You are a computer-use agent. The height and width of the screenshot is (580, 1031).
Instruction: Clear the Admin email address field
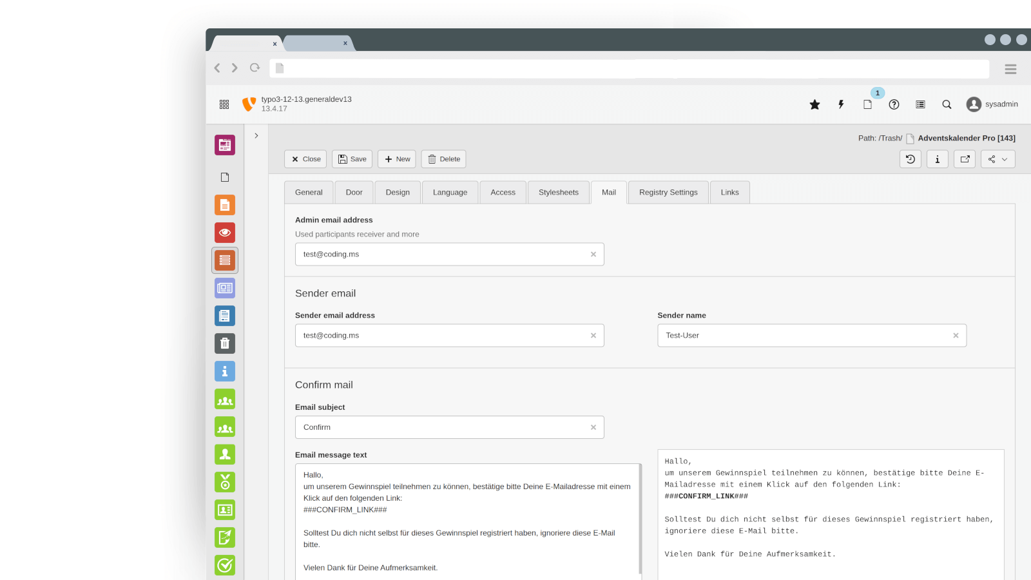(593, 255)
